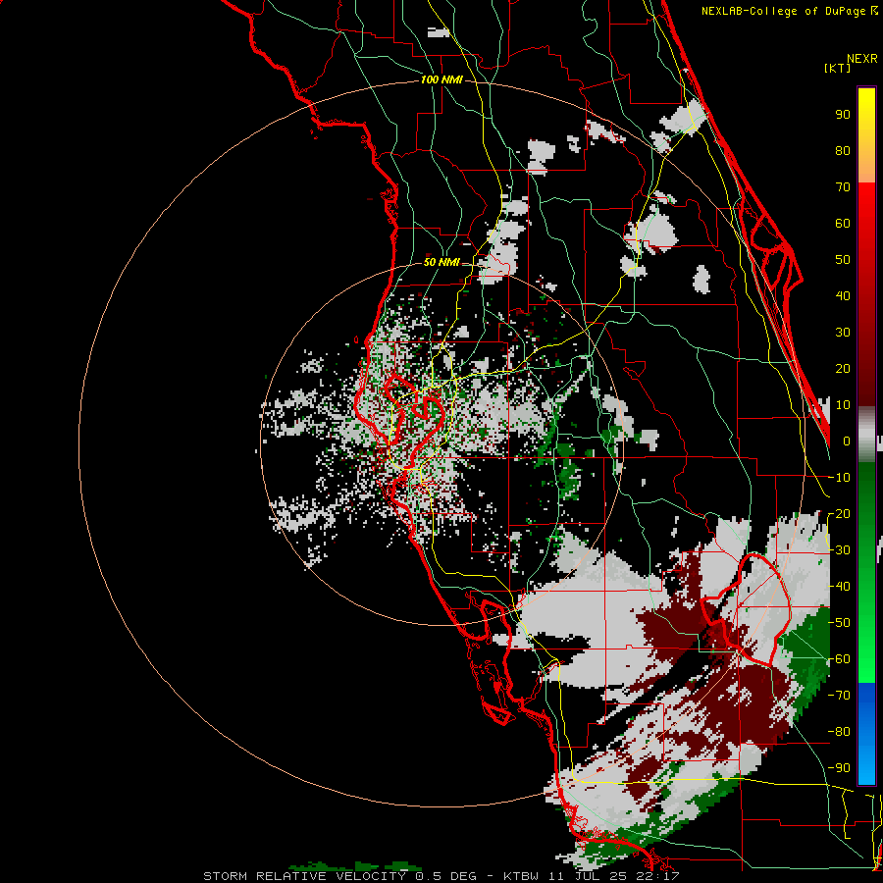Click the green inbound segment of color bar
The width and height of the screenshot is (883, 883).
[x=866, y=572]
